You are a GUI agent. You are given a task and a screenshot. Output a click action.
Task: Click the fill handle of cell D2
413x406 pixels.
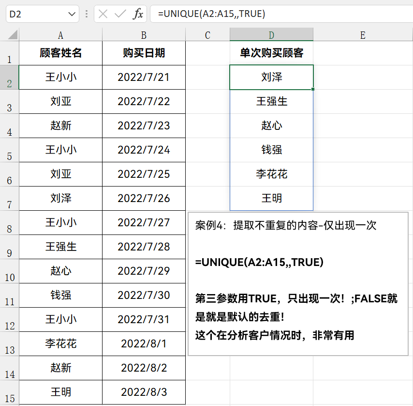pos(312,89)
